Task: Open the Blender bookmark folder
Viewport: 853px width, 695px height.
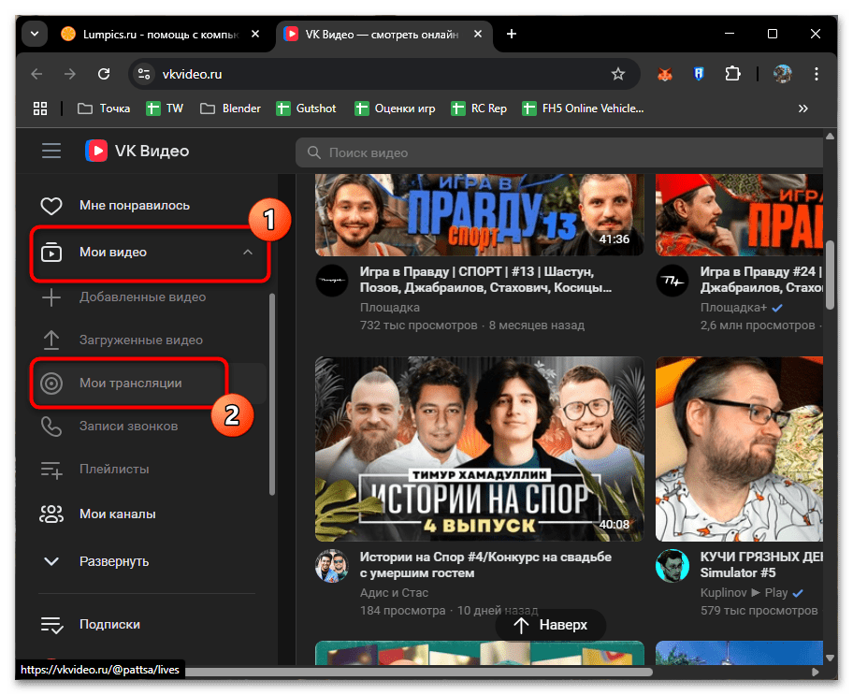Action: click(x=230, y=109)
